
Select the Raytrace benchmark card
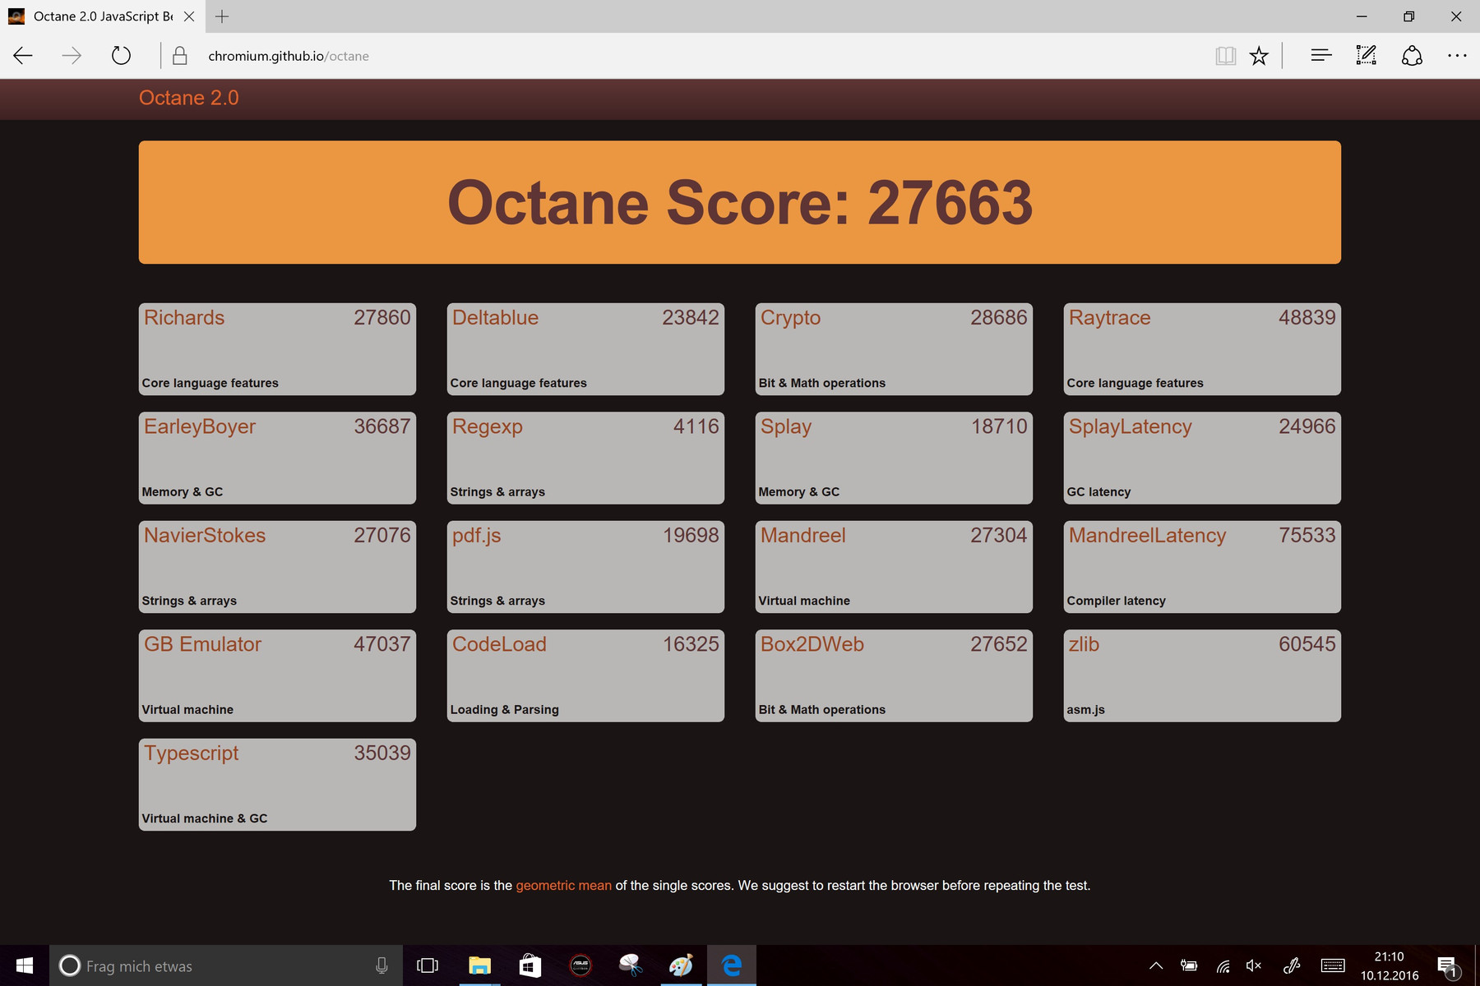coord(1202,349)
